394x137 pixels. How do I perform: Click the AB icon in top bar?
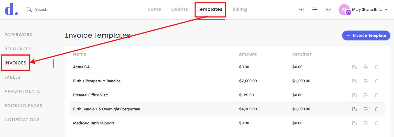(301, 9)
